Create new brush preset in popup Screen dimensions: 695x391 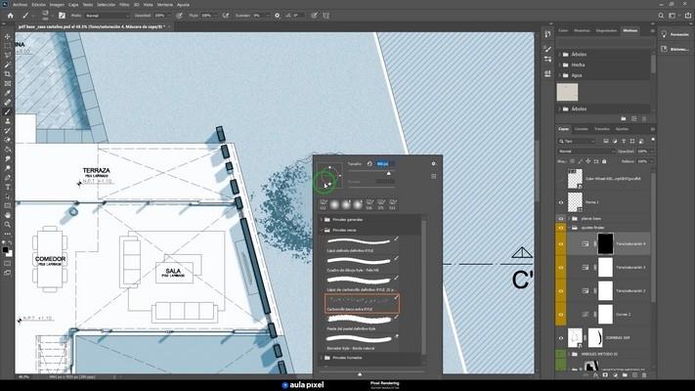pyautogui.click(x=433, y=176)
